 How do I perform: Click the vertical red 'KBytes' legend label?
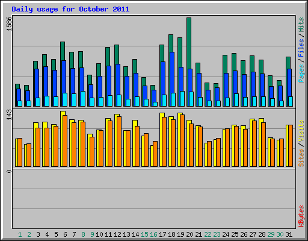tap(301, 216)
